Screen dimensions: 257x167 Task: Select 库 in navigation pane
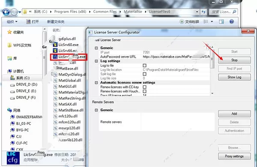click(x=12, y=58)
